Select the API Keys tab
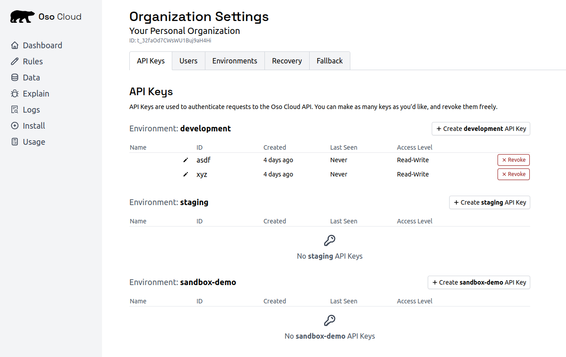 tap(151, 61)
